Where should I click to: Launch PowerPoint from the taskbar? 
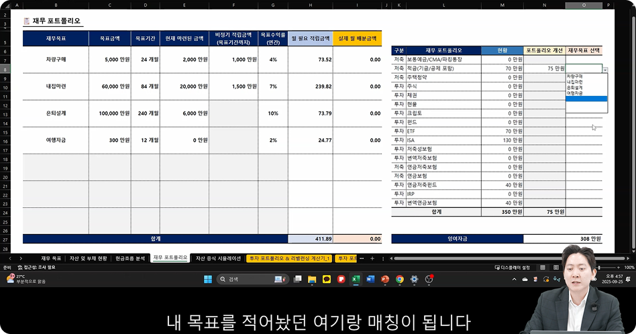point(385,279)
